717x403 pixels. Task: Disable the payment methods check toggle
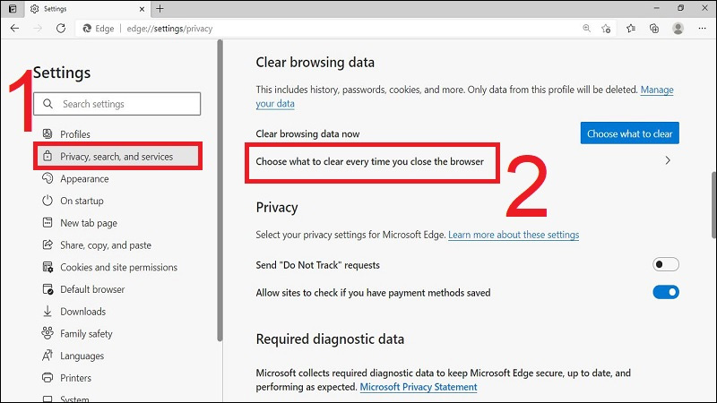(x=666, y=292)
